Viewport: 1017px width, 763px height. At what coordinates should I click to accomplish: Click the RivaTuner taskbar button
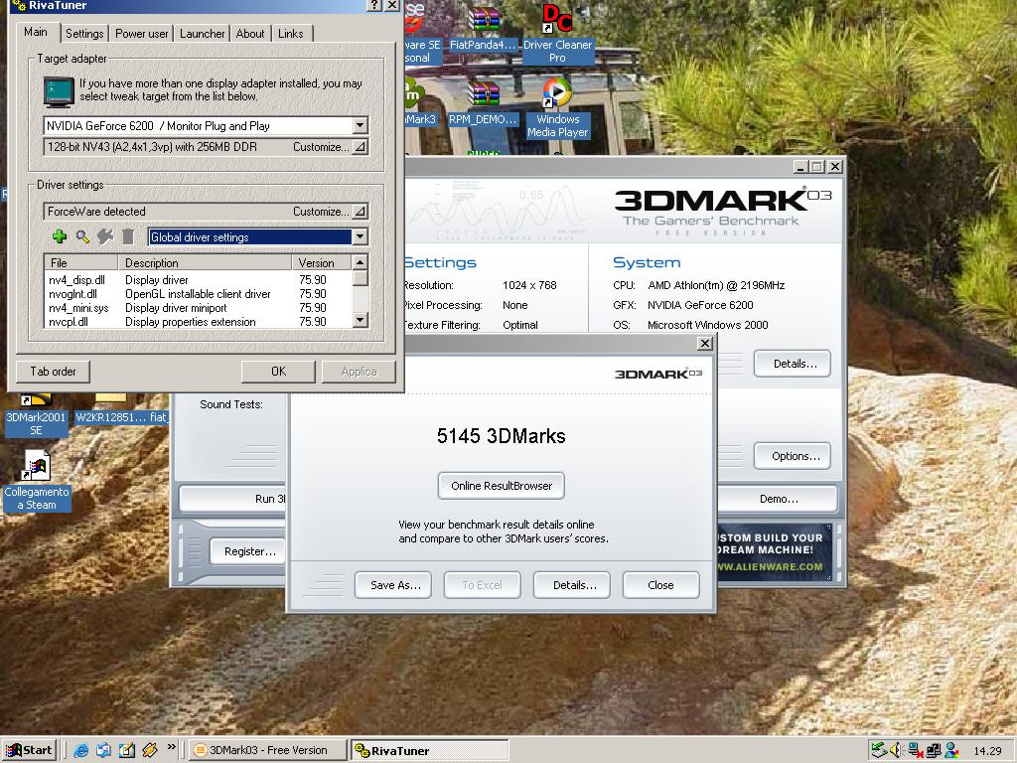point(429,750)
